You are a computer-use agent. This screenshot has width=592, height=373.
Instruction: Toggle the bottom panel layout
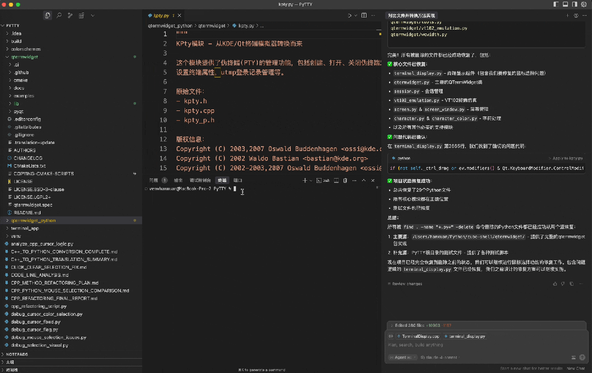(565, 4)
